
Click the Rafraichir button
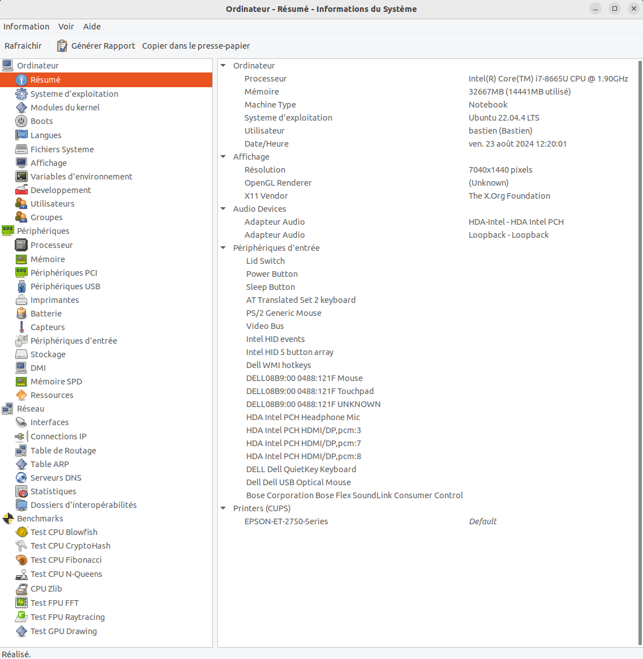coord(23,46)
